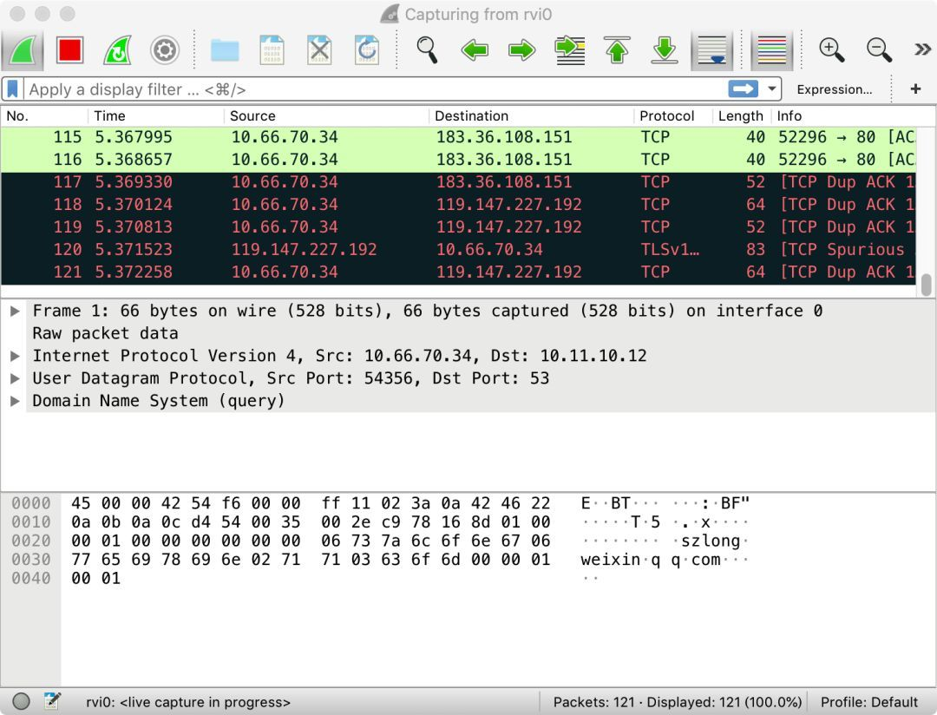This screenshot has width=937, height=715.
Task: Sort packets by Source column
Action: click(x=327, y=116)
